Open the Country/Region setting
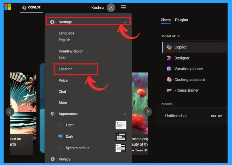 tap(71, 51)
